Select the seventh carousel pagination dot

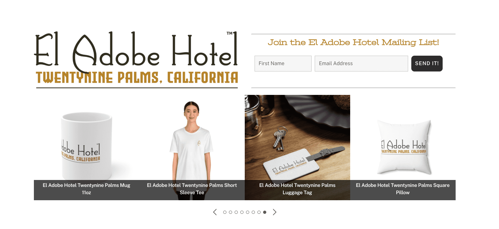click(259, 212)
